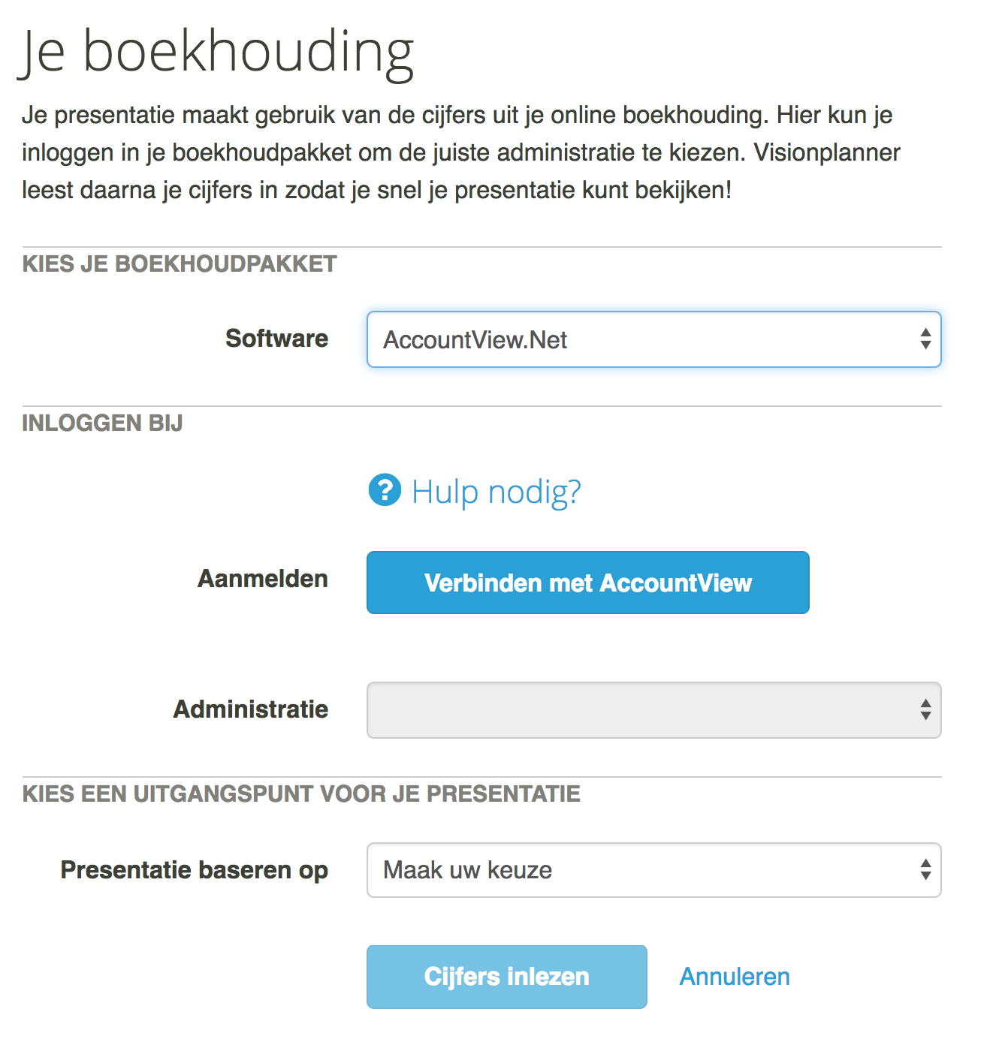Open the Hulp nodig? link

pos(496,492)
